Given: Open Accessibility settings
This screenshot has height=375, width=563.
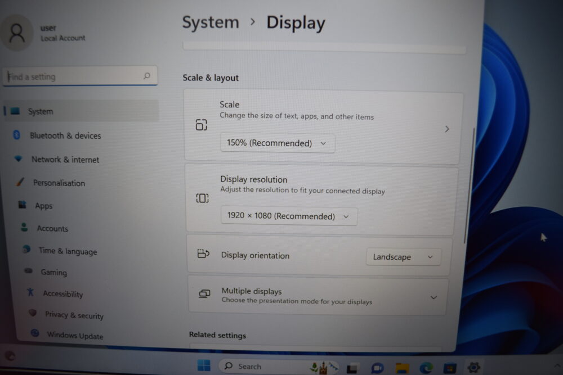Looking at the screenshot, I should (63, 293).
